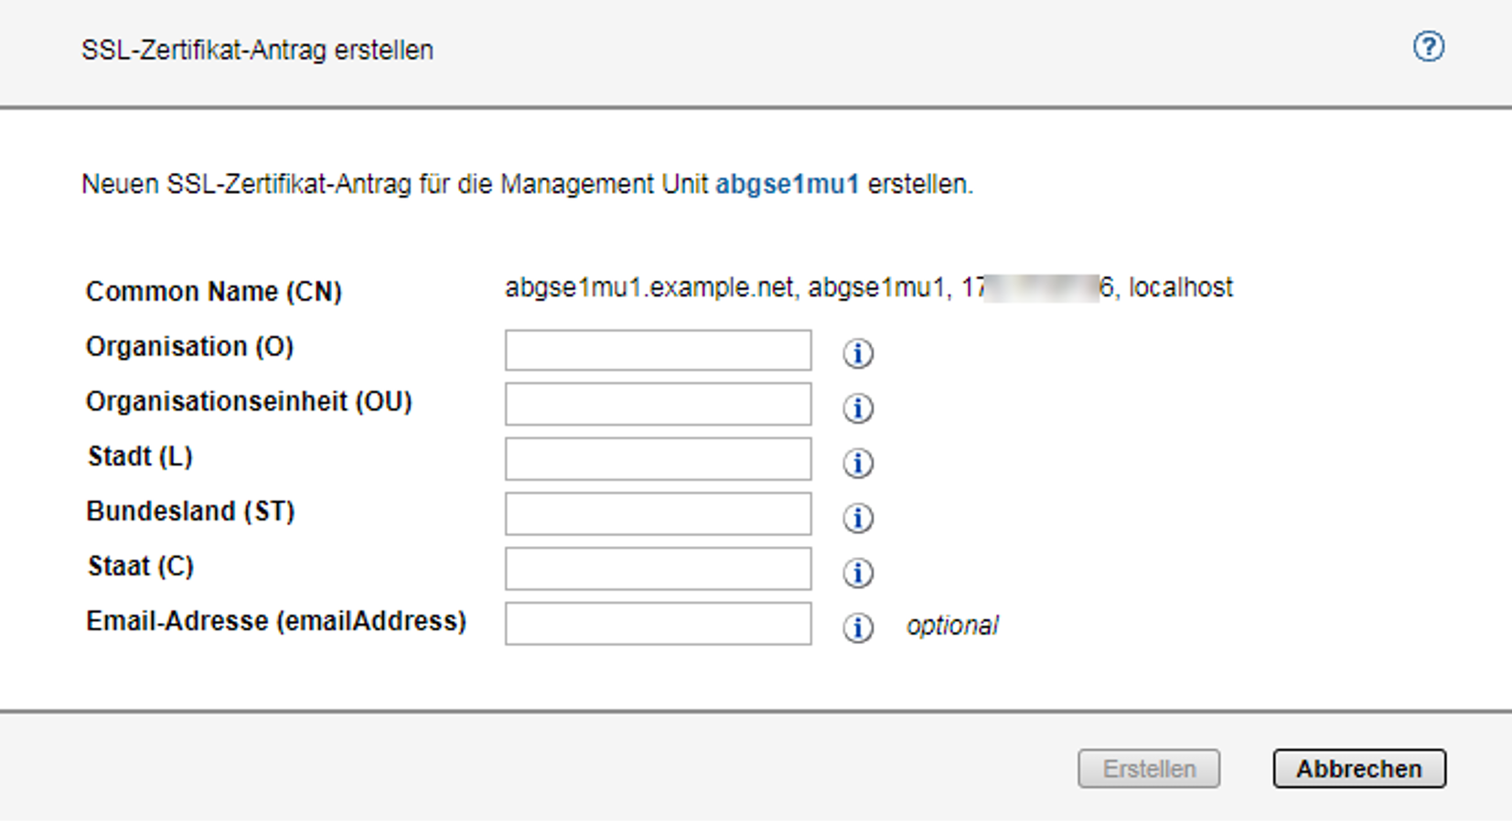Screen dimensions: 1512x828
Task: Show info for Staat (C) field
Action: click(857, 573)
